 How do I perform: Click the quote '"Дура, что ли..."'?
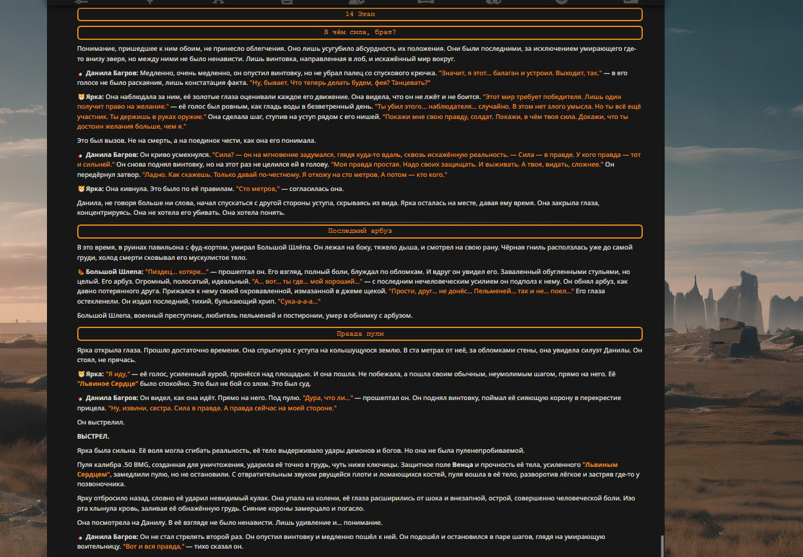pos(328,398)
